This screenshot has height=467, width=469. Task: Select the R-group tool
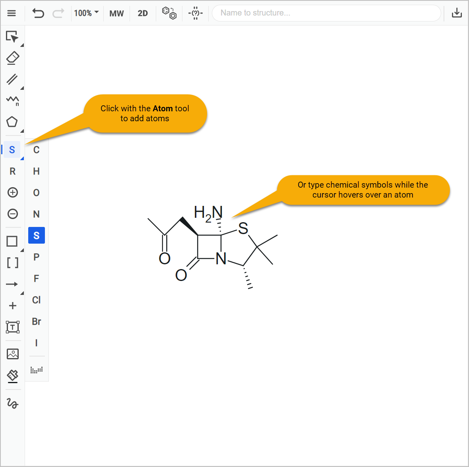tap(12, 171)
